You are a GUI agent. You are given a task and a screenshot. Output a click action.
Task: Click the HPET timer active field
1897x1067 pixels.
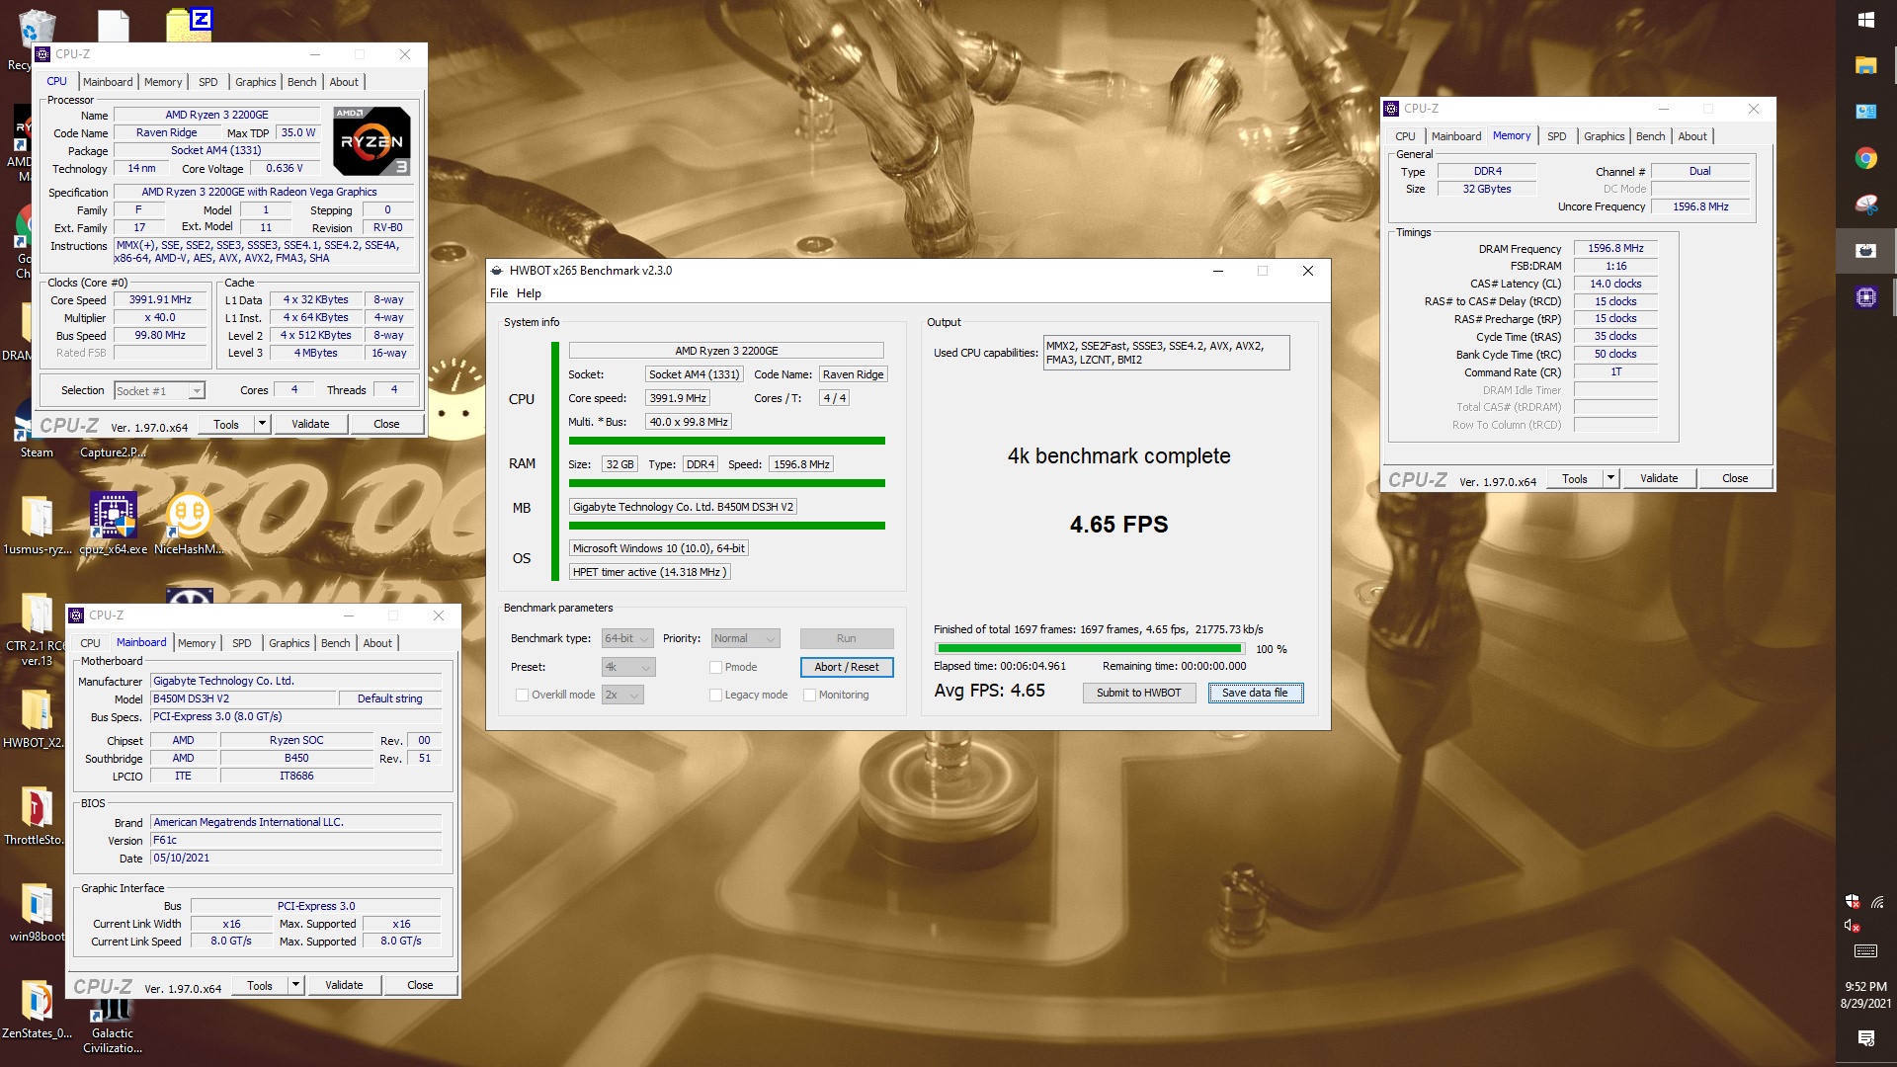coord(649,572)
